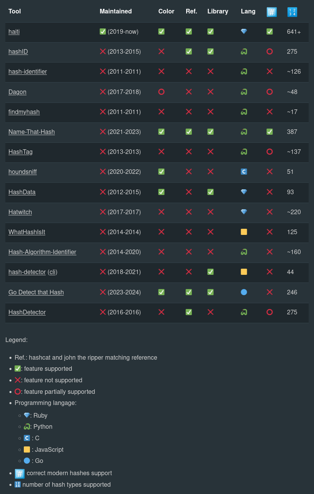Image resolution: width=314 pixels, height=494 pixels.
Task: Open the haiti tool link
Action: (14, 31)
